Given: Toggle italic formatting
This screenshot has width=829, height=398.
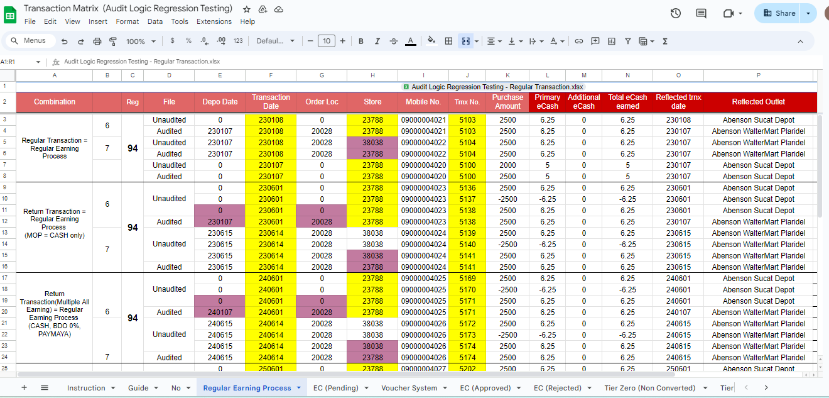Looking at the screenshot, I should (x=377, y=41).
